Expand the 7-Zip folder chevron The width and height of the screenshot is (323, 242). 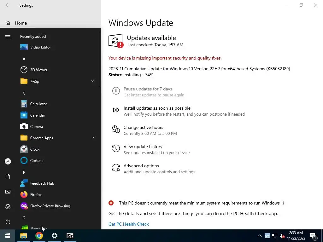pos(93,81)
